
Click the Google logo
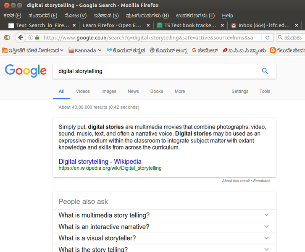click(26, 71)
